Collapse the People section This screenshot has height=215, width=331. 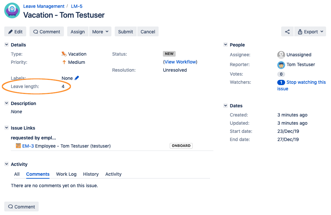click(x=225, y=45)
